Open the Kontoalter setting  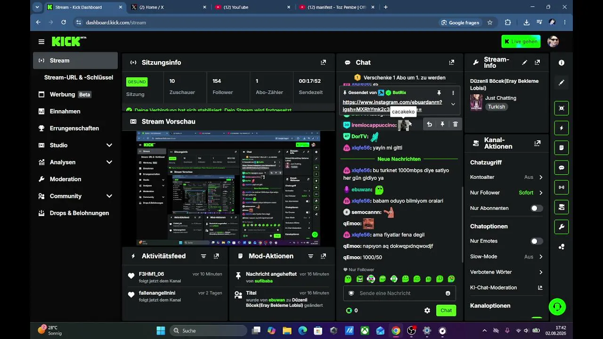point(506,177)
